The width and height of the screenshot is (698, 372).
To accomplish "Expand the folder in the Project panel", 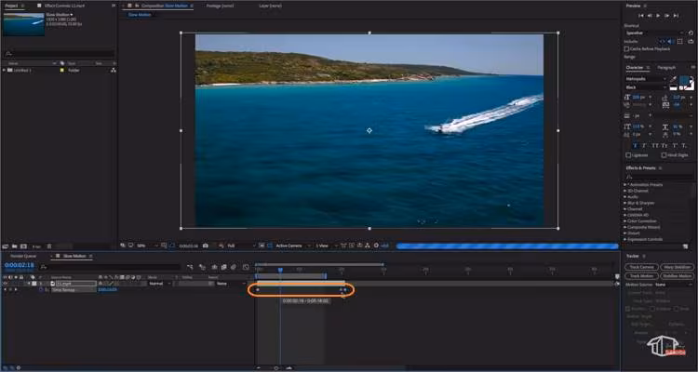I will [5, 71].
